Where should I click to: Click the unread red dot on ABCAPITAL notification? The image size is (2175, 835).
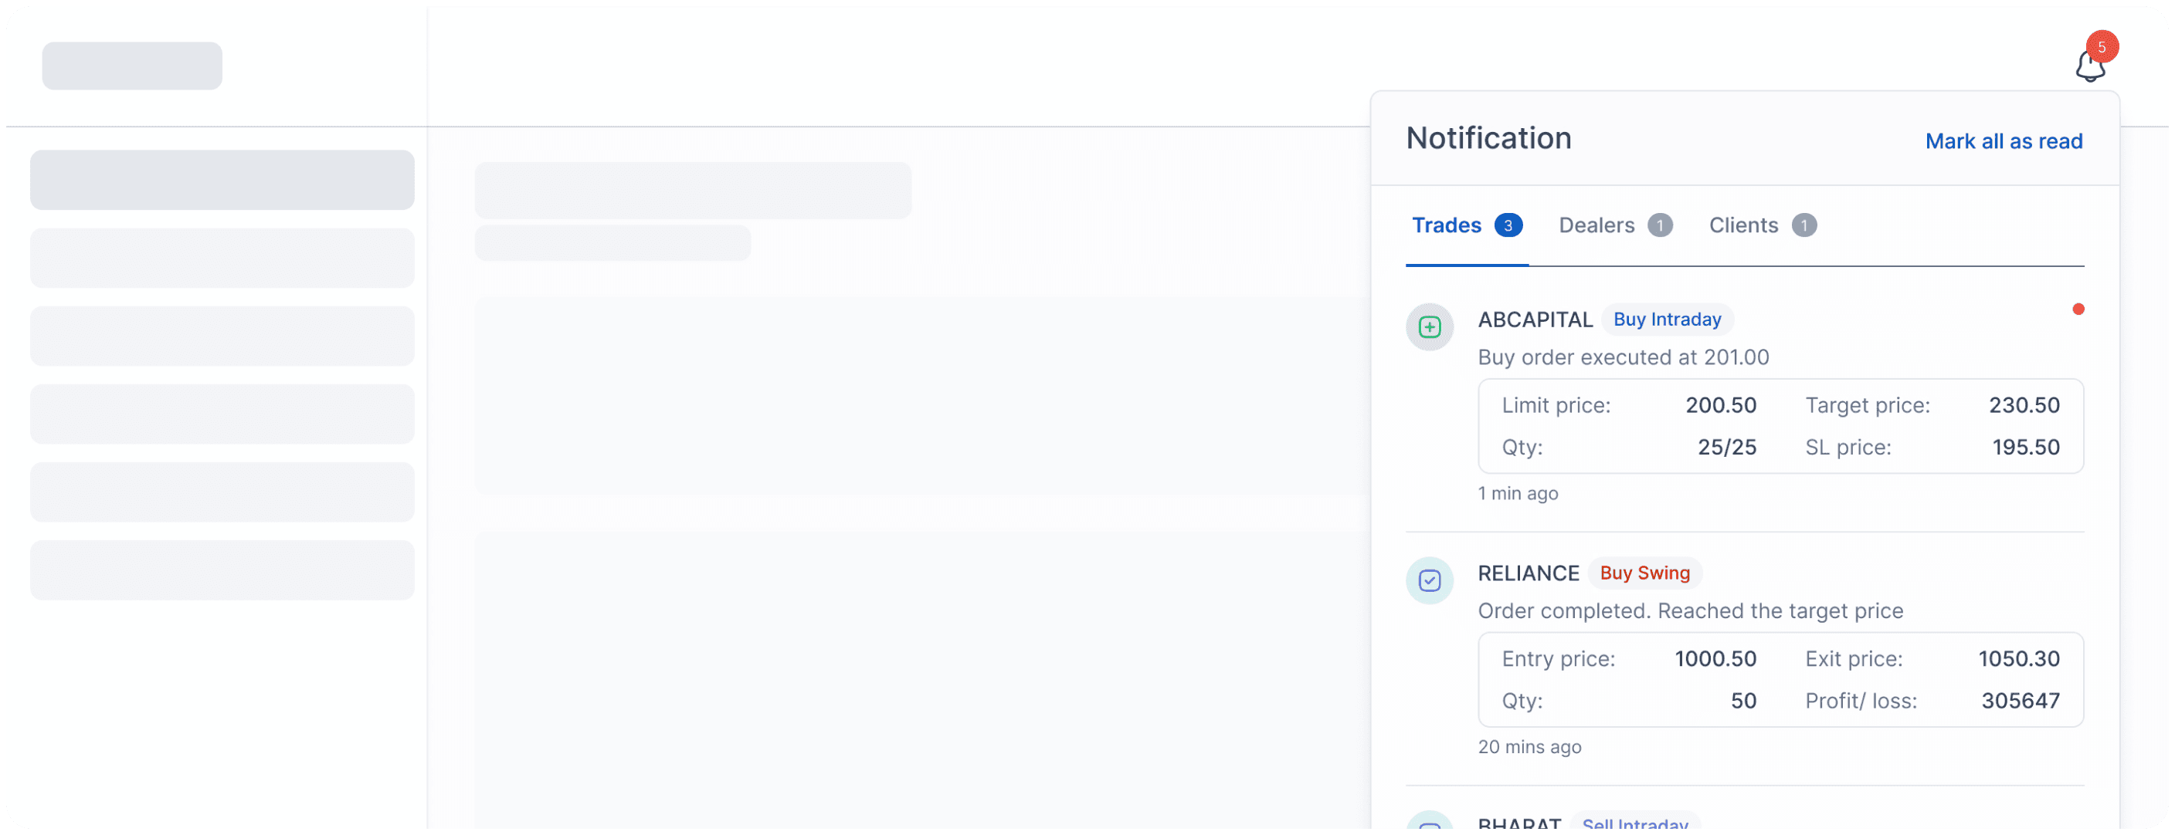[x=2077, y=309]
